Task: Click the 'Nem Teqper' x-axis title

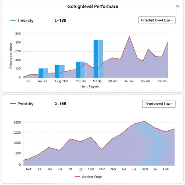Action: pos(90,86)
